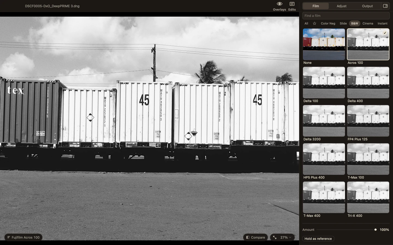Choose the Delta 100 film thumbnail
393x245 pixels.
[x=324, y=82]
